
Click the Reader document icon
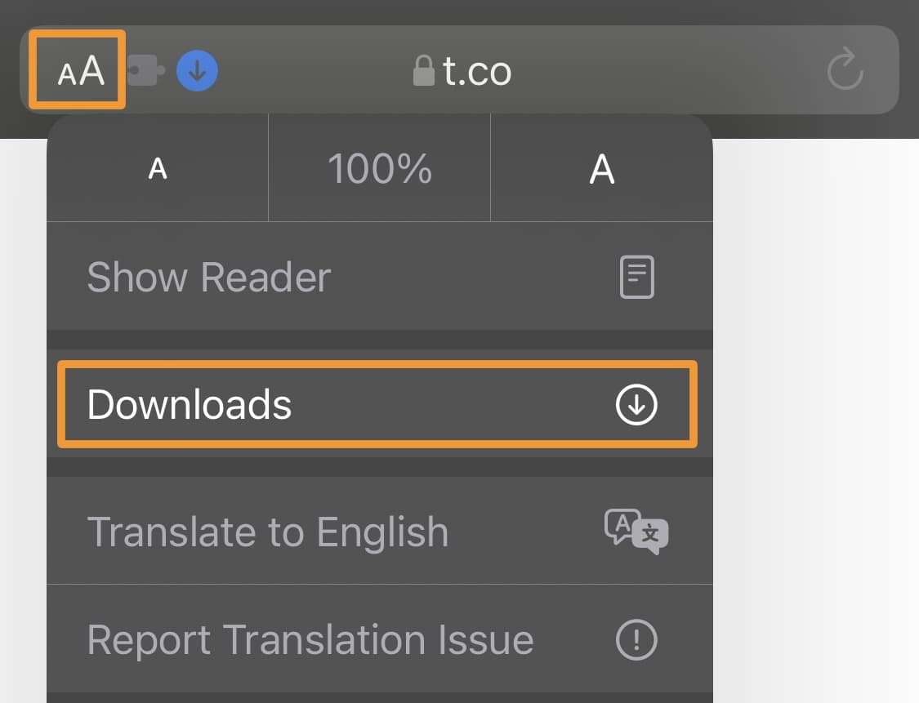(x=636, y=278)
